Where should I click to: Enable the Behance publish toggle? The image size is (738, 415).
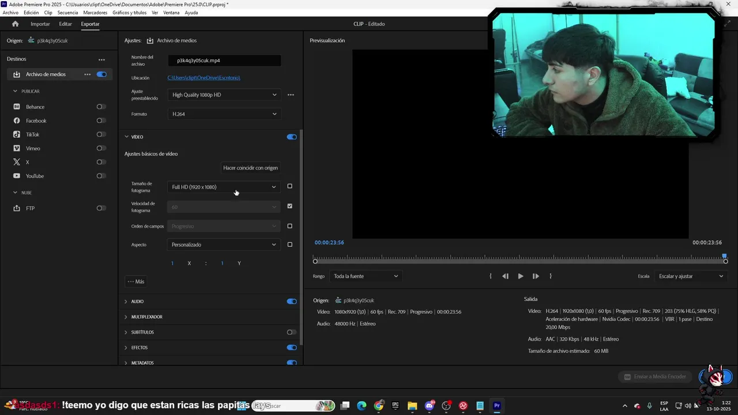101,107
